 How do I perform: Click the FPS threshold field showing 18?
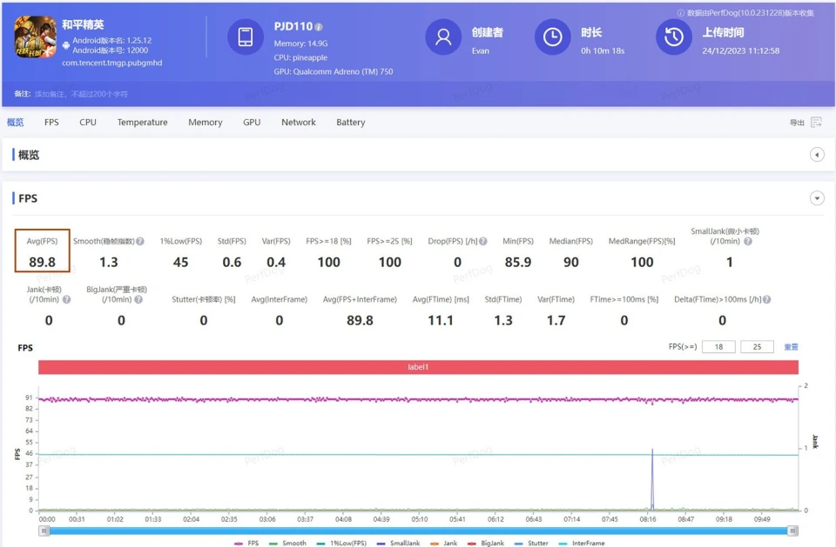(x=719, y=347)
